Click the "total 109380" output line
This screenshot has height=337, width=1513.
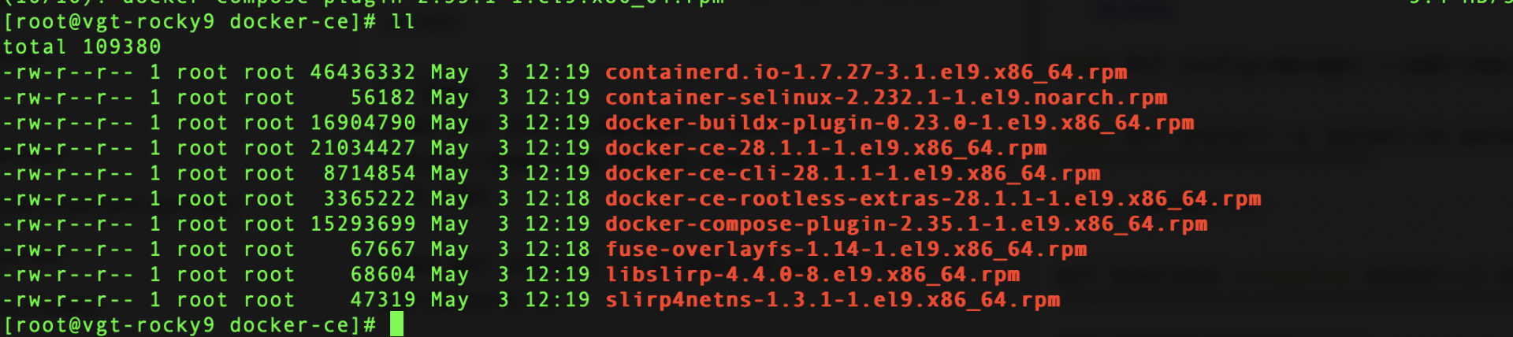[x=82, y=47]
